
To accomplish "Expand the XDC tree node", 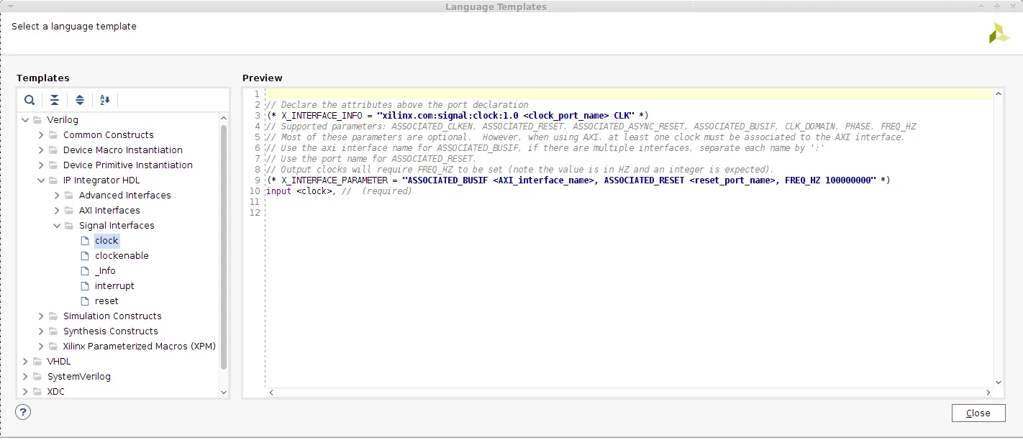I will [x=26, y=392].
